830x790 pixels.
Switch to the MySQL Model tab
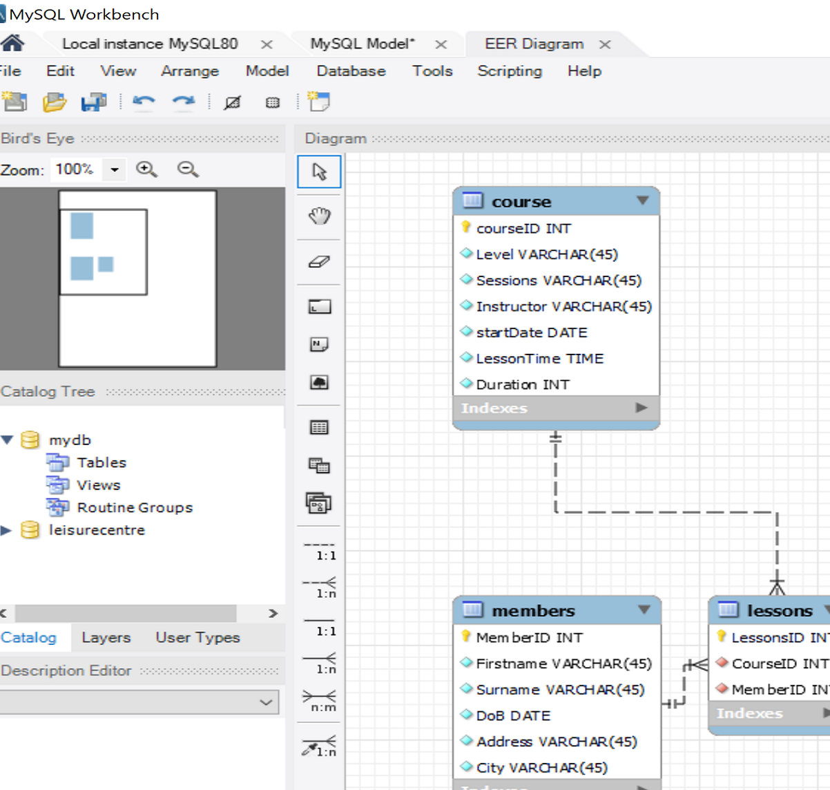click(363, 44)
